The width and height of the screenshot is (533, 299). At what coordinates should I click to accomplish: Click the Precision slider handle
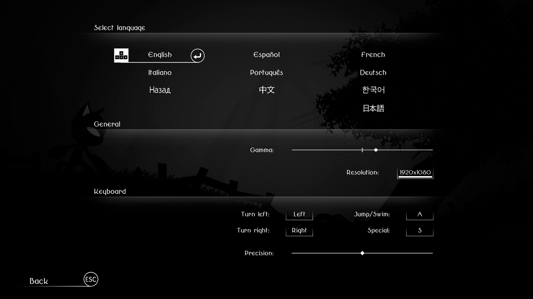coord(362,253)
